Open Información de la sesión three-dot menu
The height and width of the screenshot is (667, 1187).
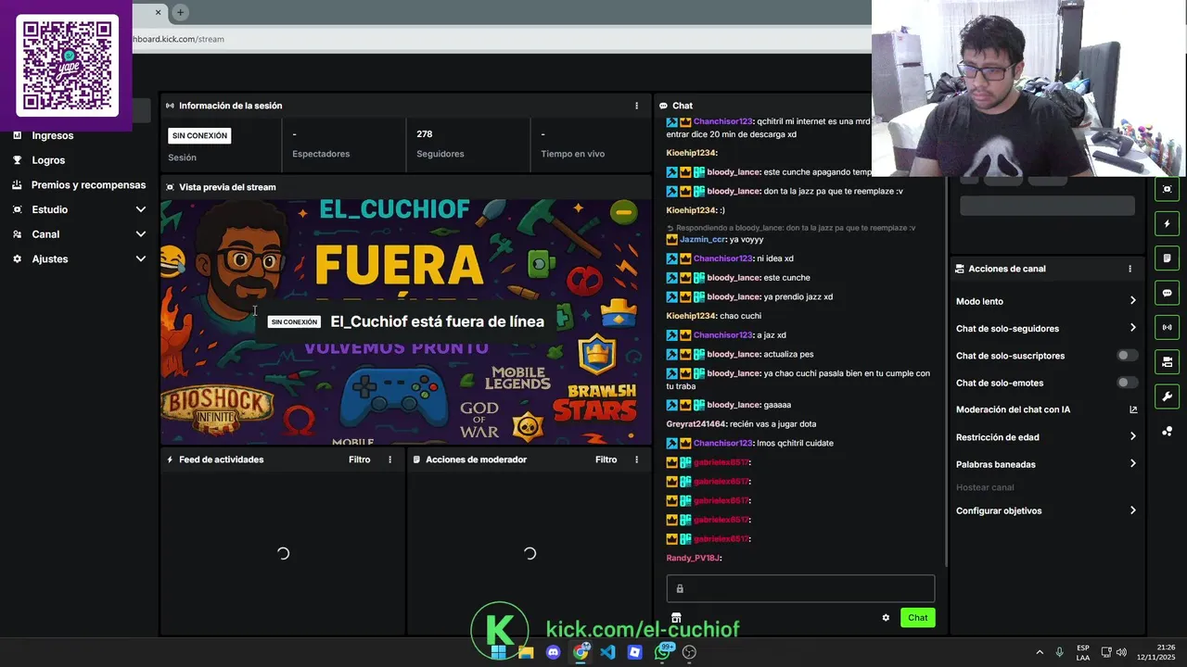click(x=636, y=106)
